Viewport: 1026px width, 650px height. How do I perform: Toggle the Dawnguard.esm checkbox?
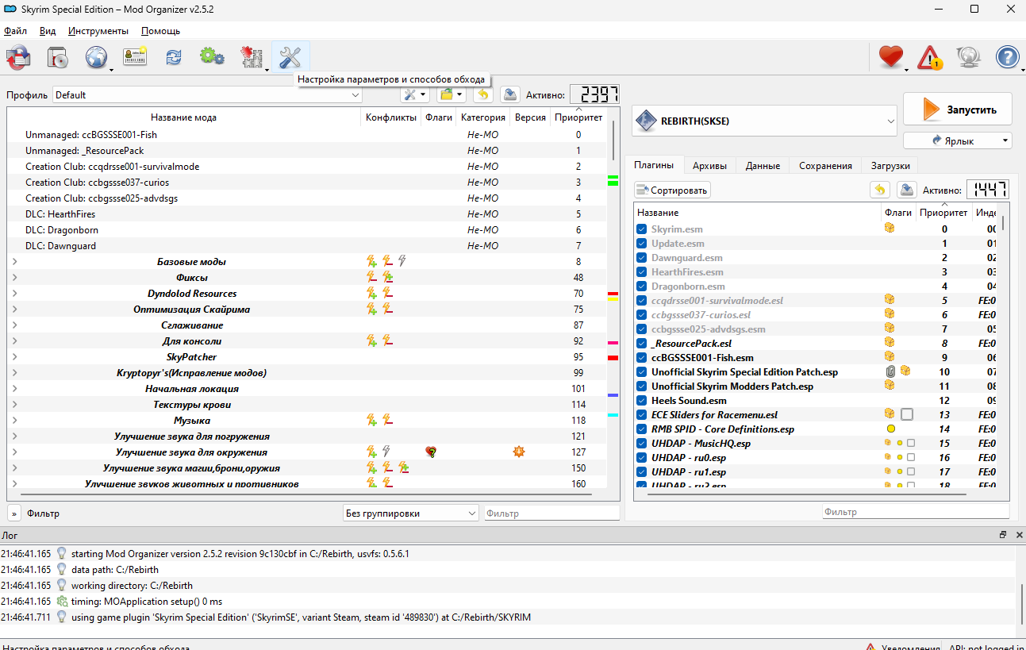coord(642,257)
